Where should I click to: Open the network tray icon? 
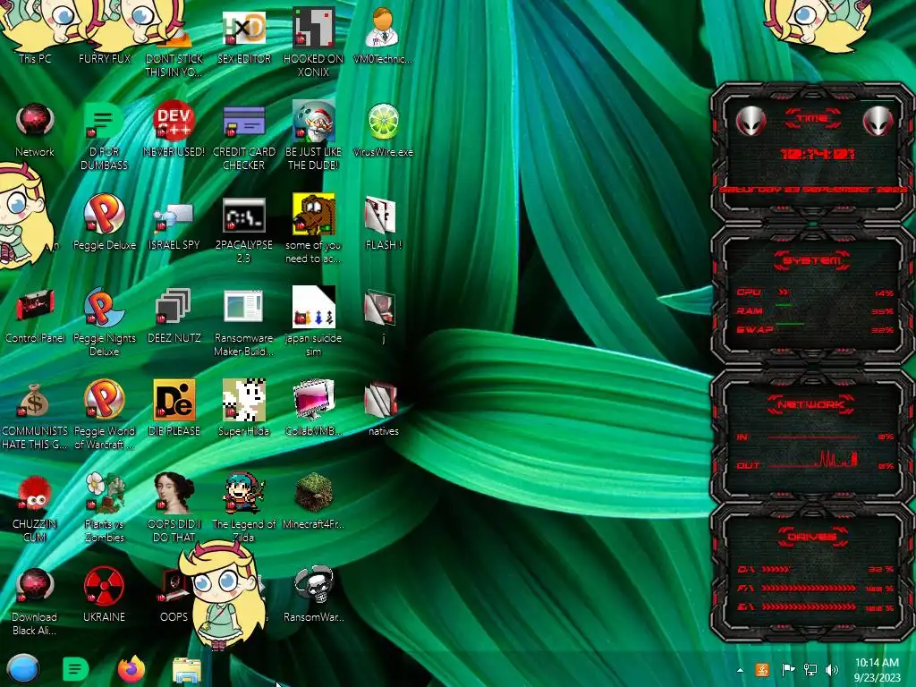(x=810, y=670)
